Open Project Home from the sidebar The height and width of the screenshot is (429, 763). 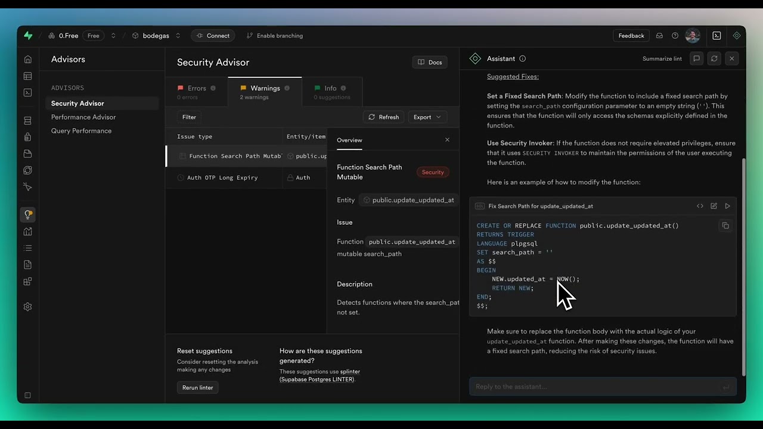point(27,60)
